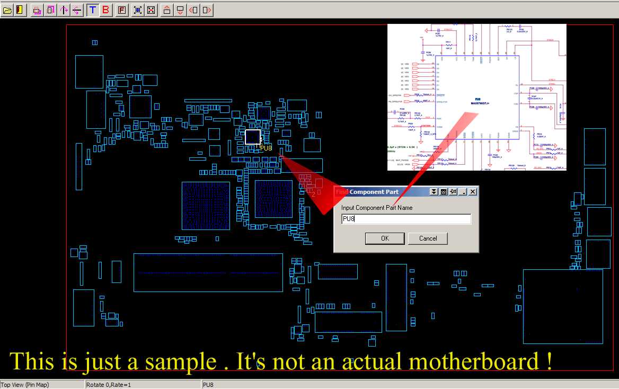Pan the view up with arrow icon
Viewport: 619px width, 389px height.
coord(167,10)
